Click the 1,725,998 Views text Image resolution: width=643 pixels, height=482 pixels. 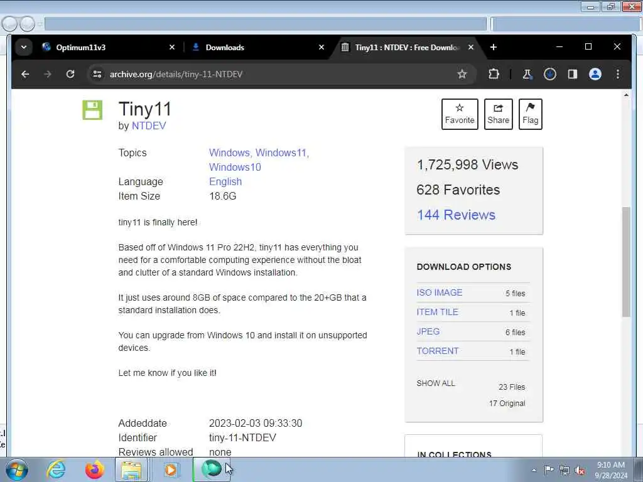467,165
